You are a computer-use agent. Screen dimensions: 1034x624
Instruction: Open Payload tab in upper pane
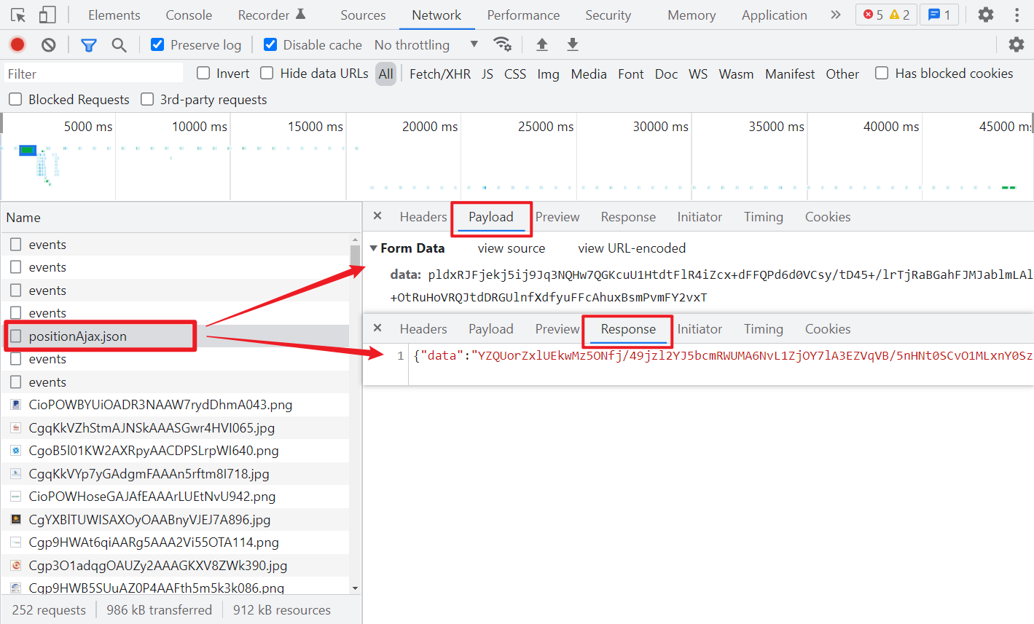pyautogui.click(x=491, y=217)
